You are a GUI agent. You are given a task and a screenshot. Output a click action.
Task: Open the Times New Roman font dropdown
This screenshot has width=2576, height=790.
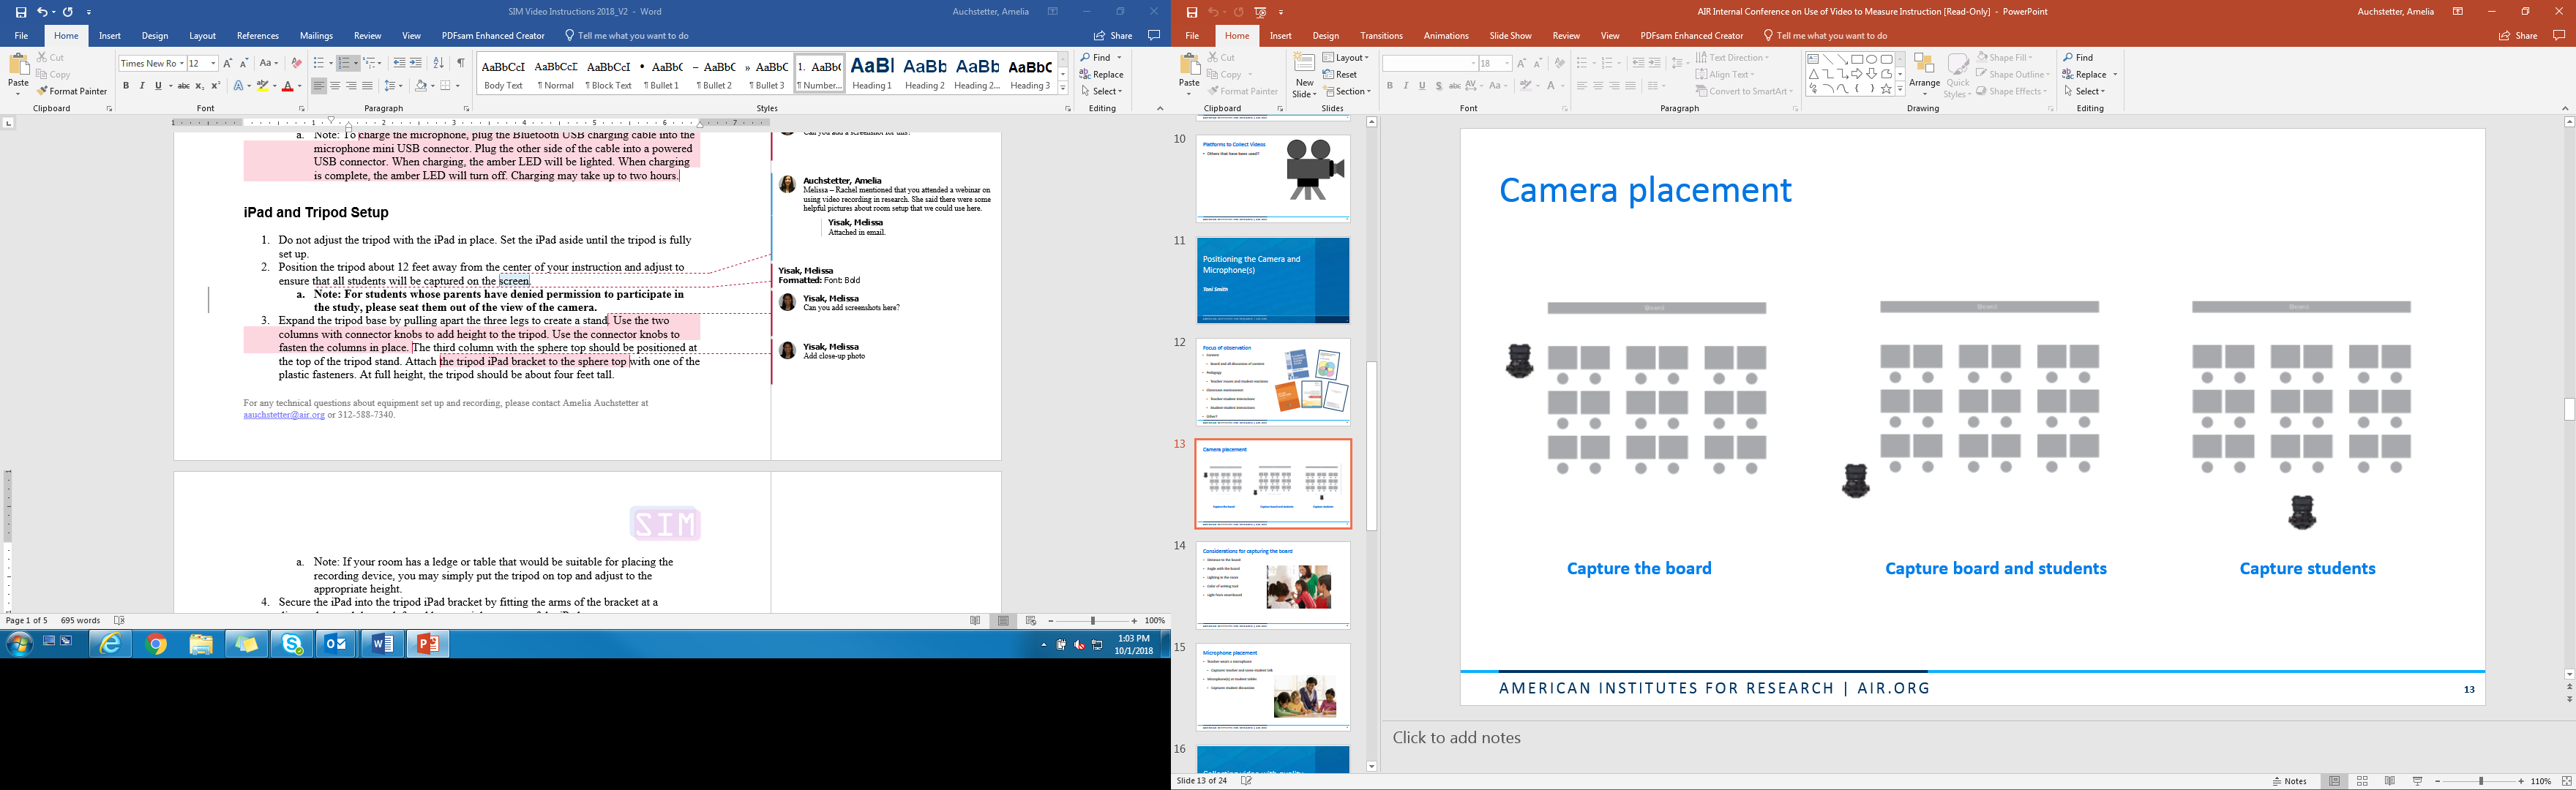coord(181,64)
